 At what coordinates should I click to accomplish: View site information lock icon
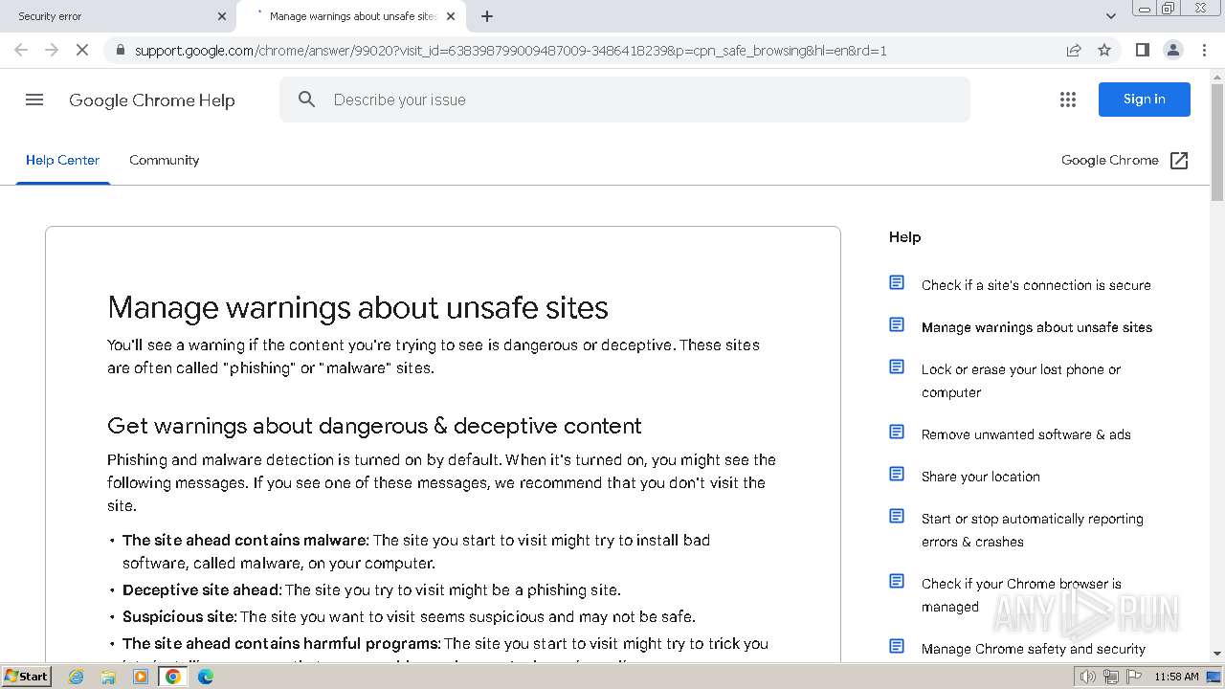coord(119,50)
